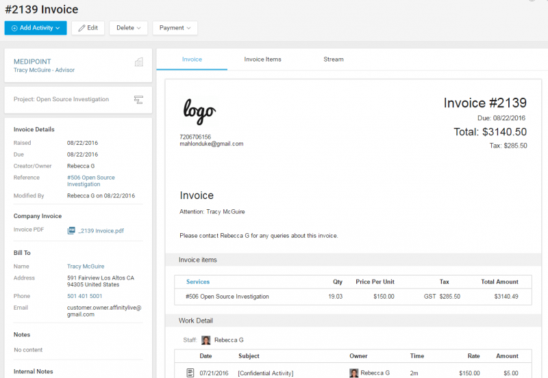Screen dimensions: 548x378
Task: Click phone number 501 401 5001
Action: click(84, 296)
